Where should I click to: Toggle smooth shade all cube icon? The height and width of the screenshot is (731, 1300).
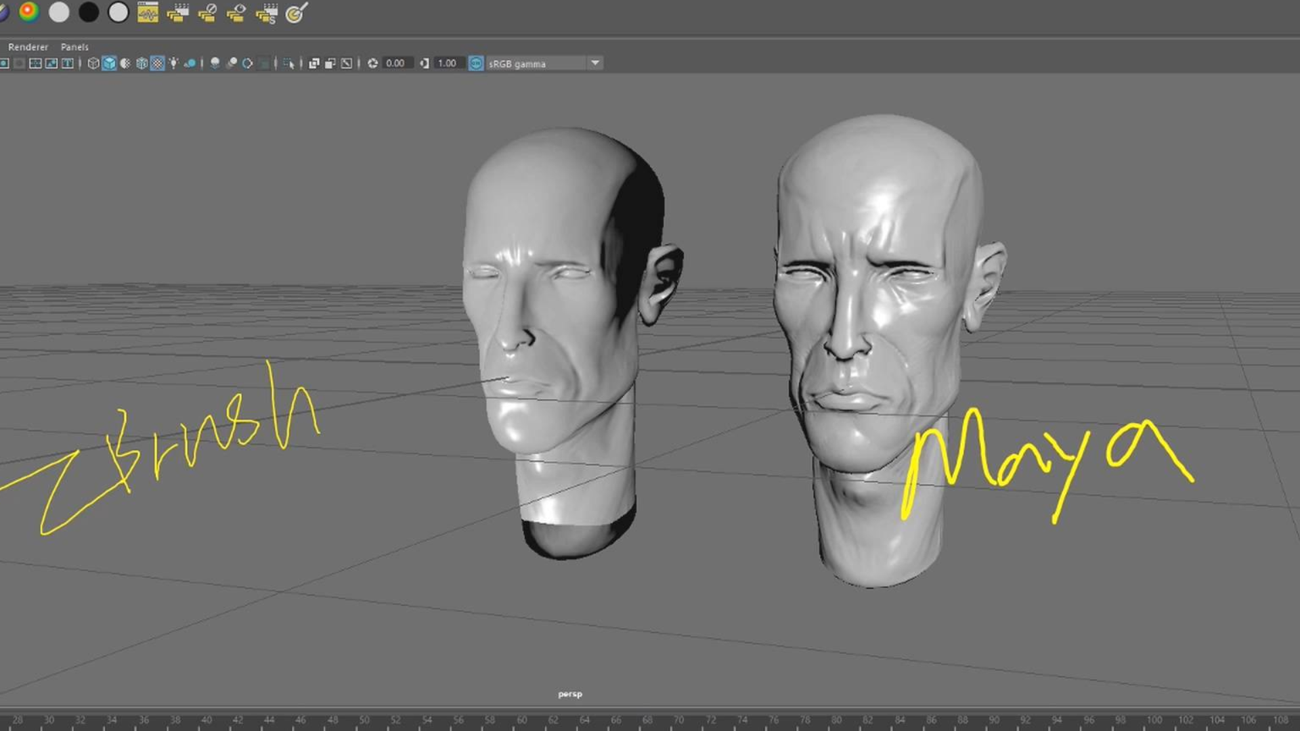109,63
